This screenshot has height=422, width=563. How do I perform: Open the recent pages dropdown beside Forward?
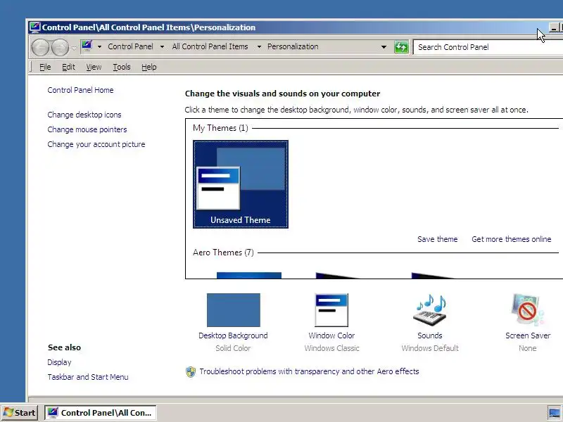[x=74, y=47]
